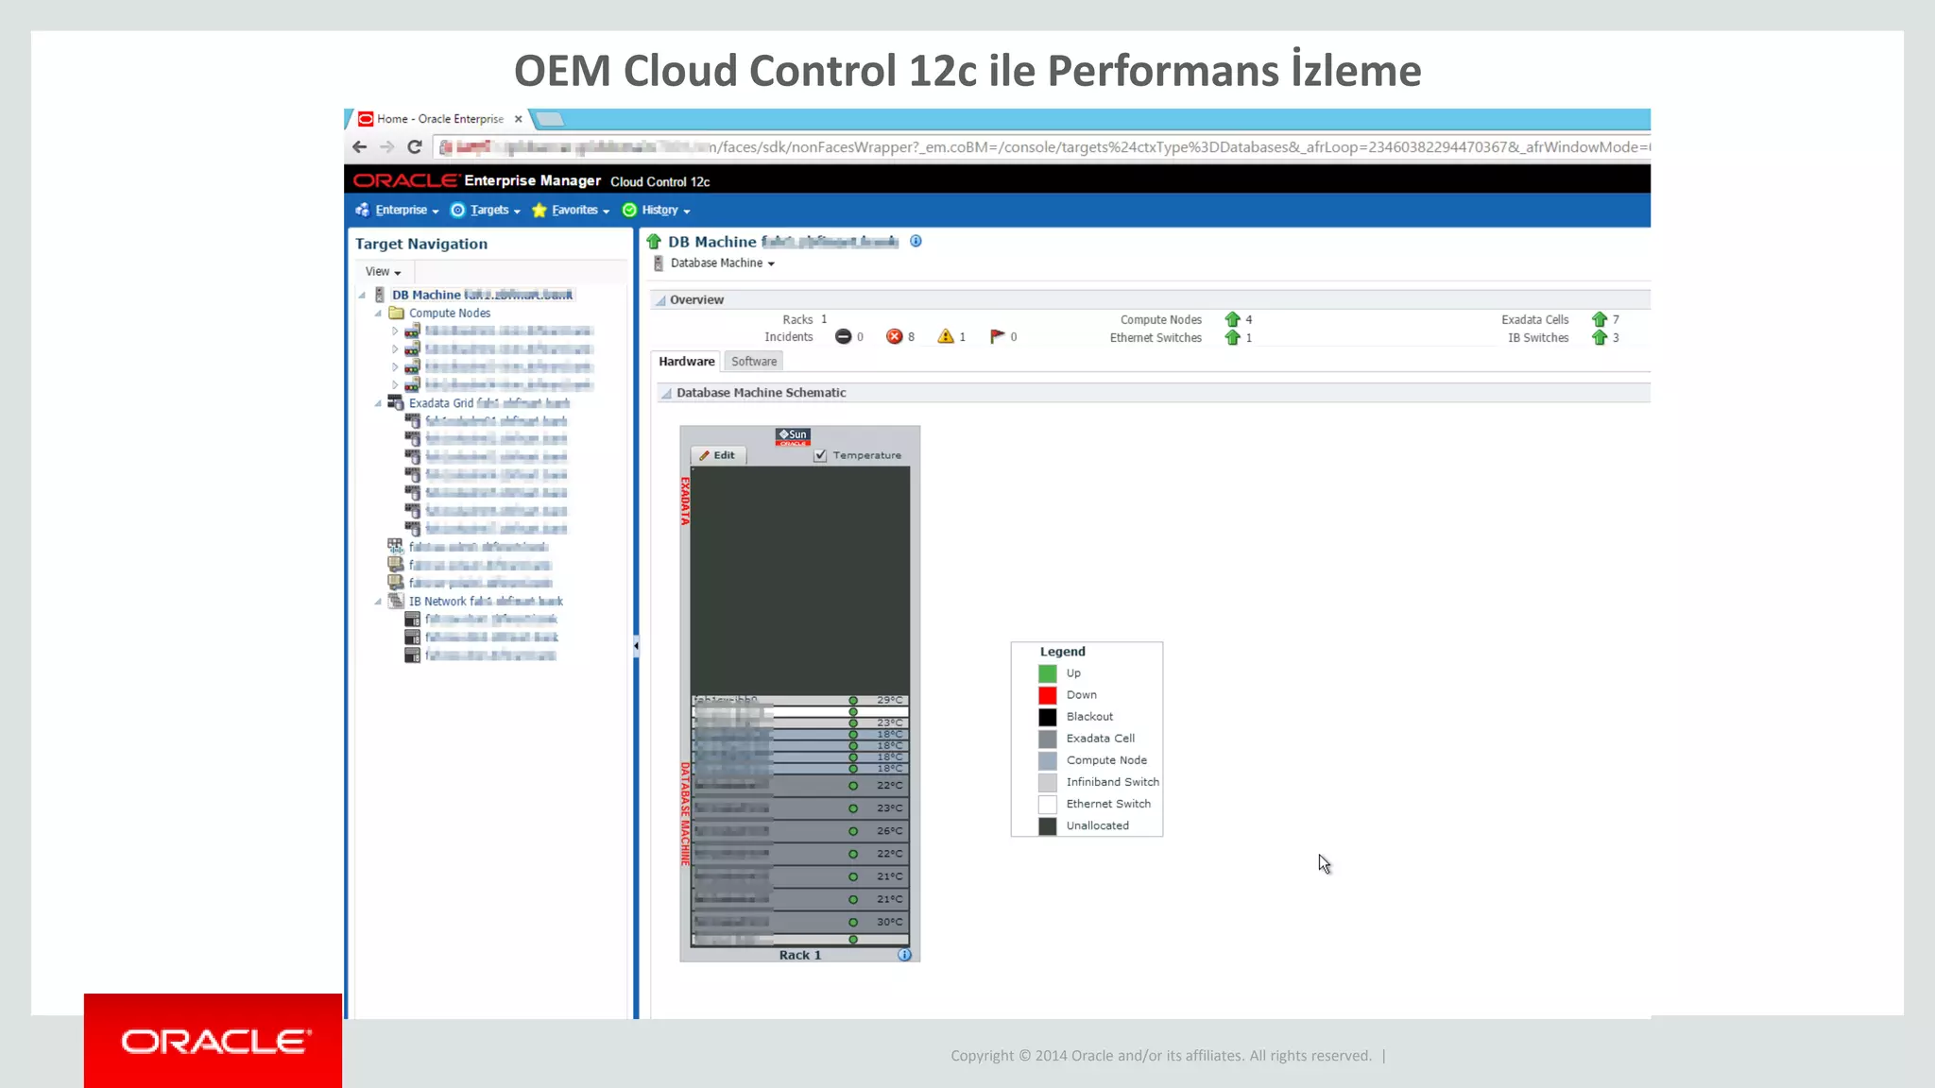The image size is (1935, 1088).
Task: Click the Compute Nodes count 4
Action: tap(1248, 320)
